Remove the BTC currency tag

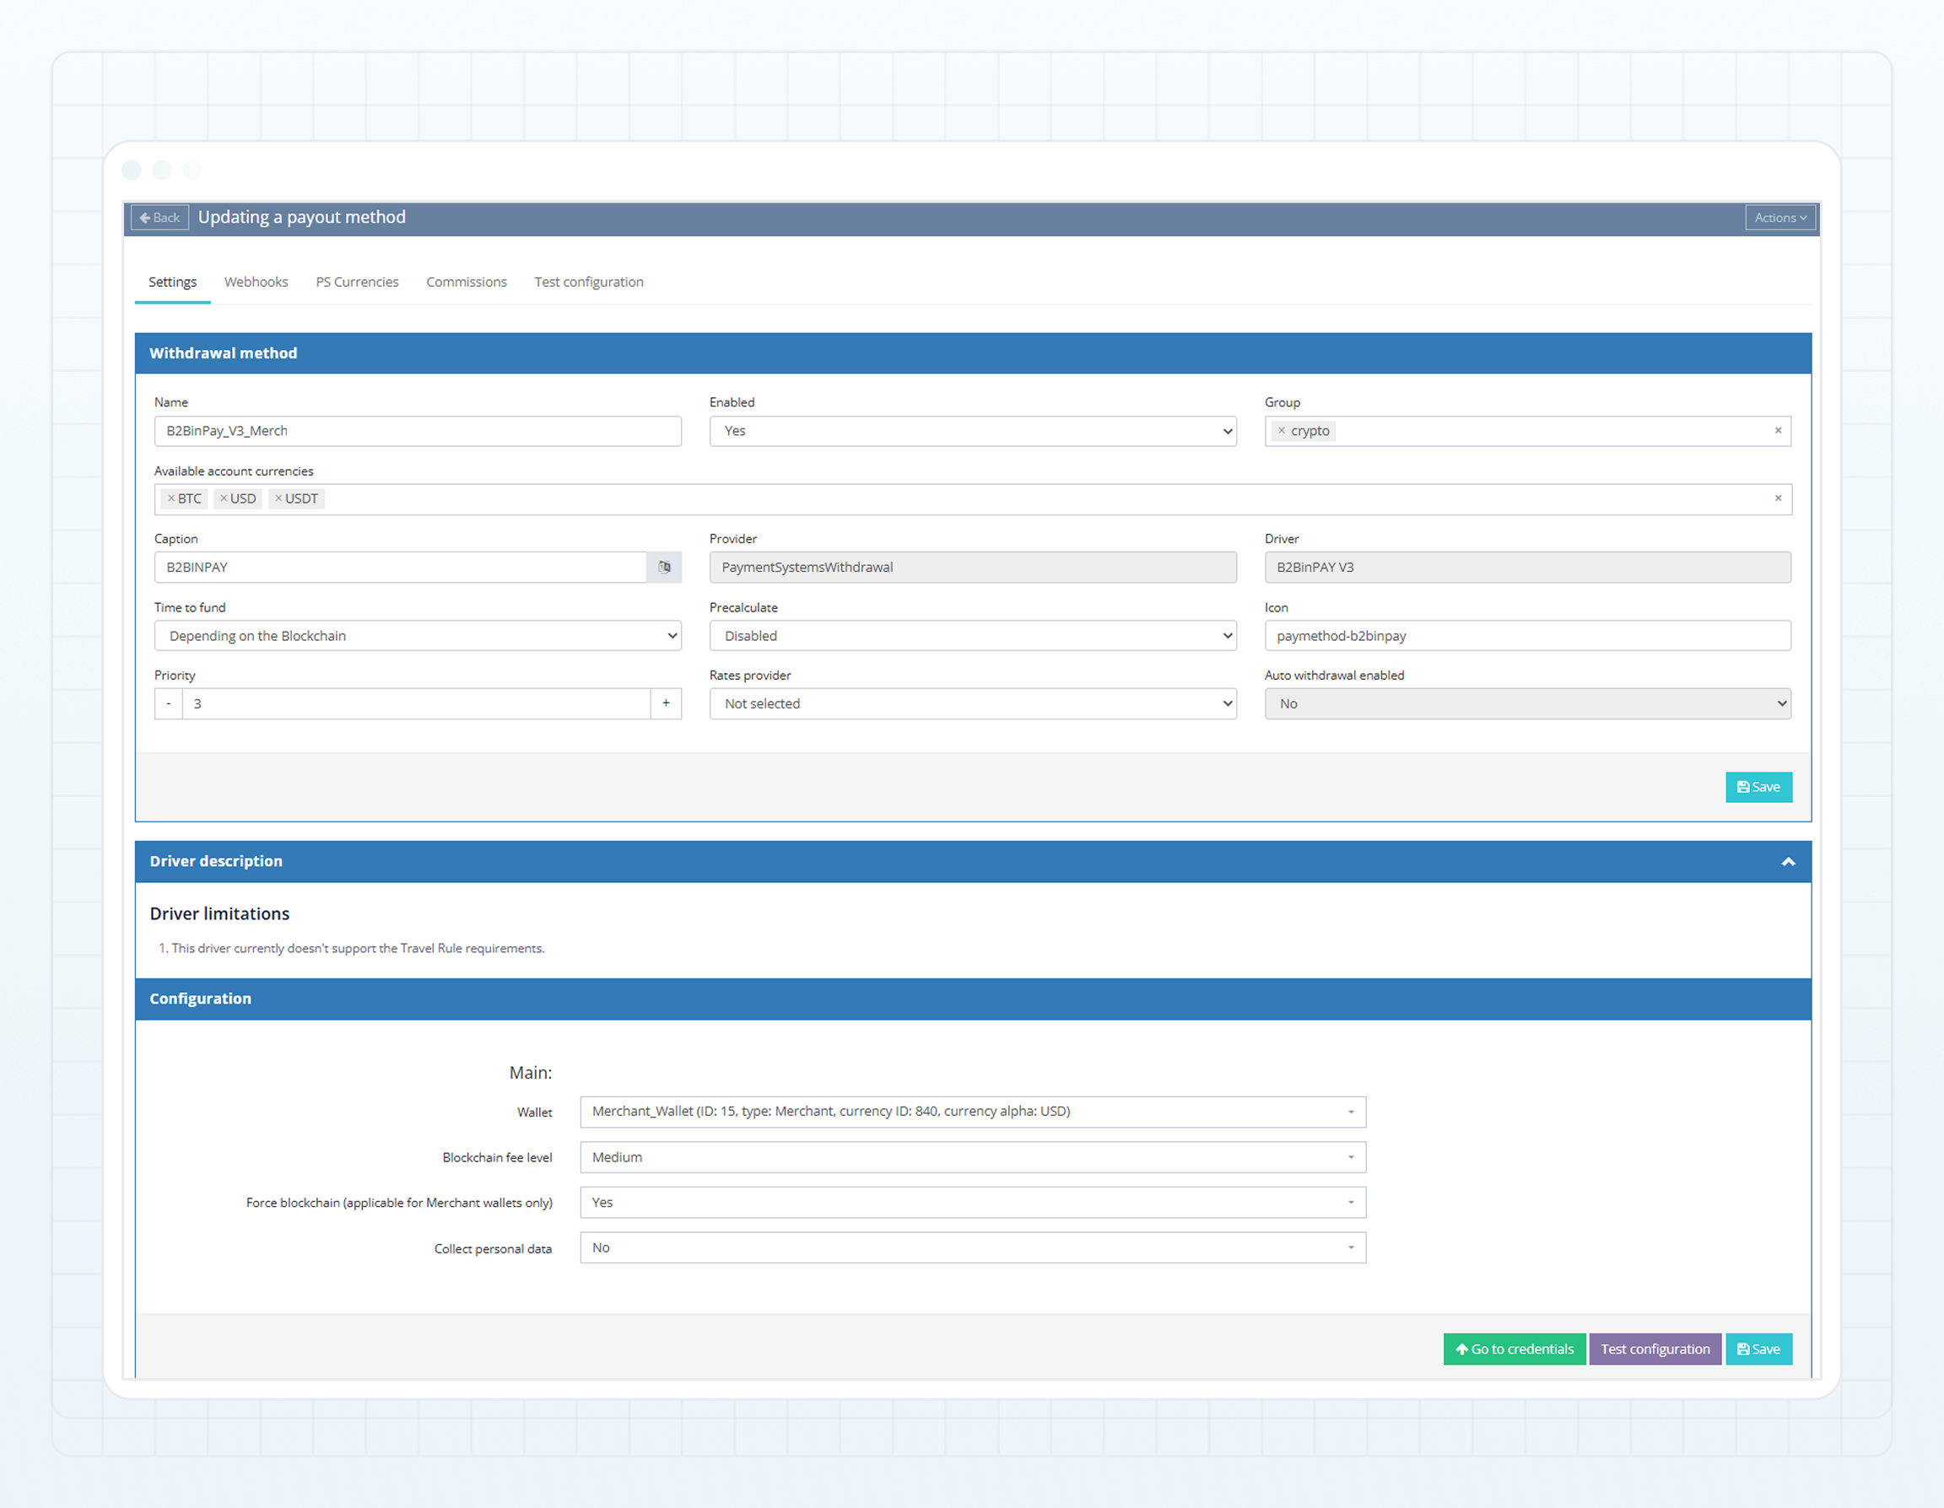172,499
